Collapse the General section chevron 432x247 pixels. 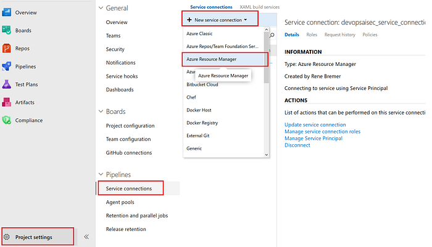coord(101,8)
